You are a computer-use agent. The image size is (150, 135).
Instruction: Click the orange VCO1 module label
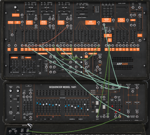(29, 22)
